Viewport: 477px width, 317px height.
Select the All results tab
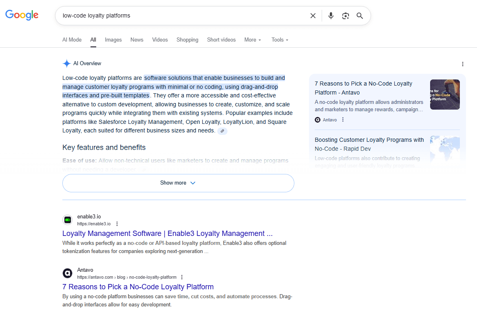coord(93,40)
